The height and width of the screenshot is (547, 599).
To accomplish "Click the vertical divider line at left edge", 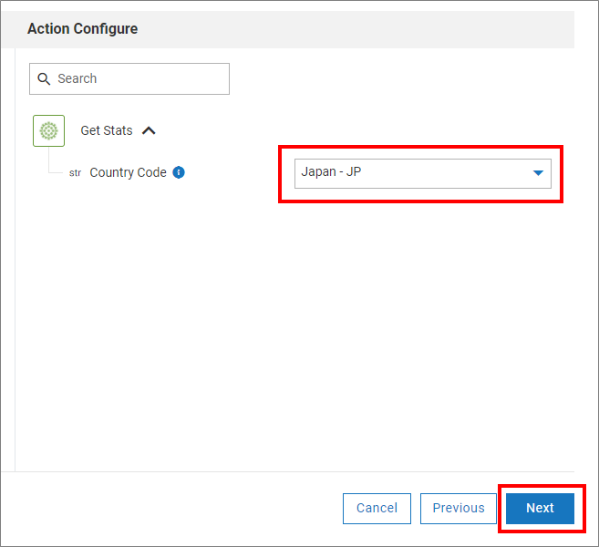I will (x=15, y=273).
